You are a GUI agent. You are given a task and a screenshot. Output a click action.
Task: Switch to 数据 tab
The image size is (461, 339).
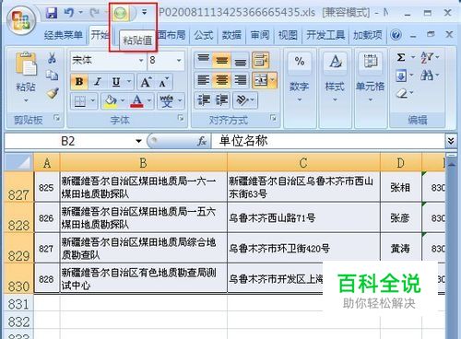(231, 35)
